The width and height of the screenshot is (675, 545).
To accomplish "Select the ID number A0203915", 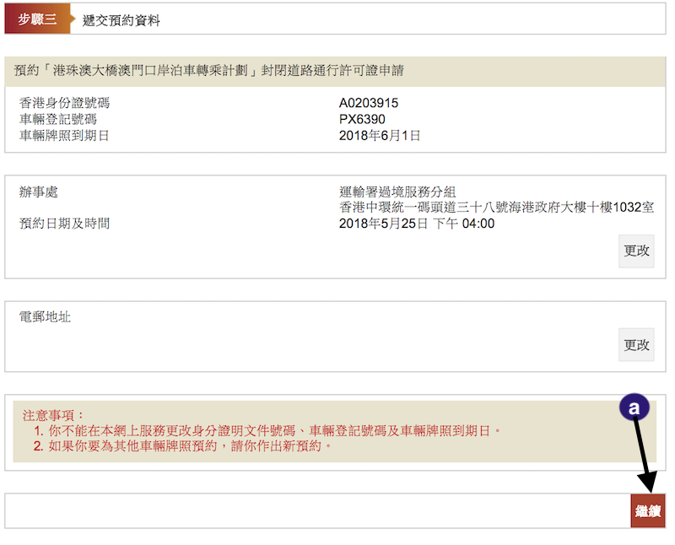I will click(368, 104).
